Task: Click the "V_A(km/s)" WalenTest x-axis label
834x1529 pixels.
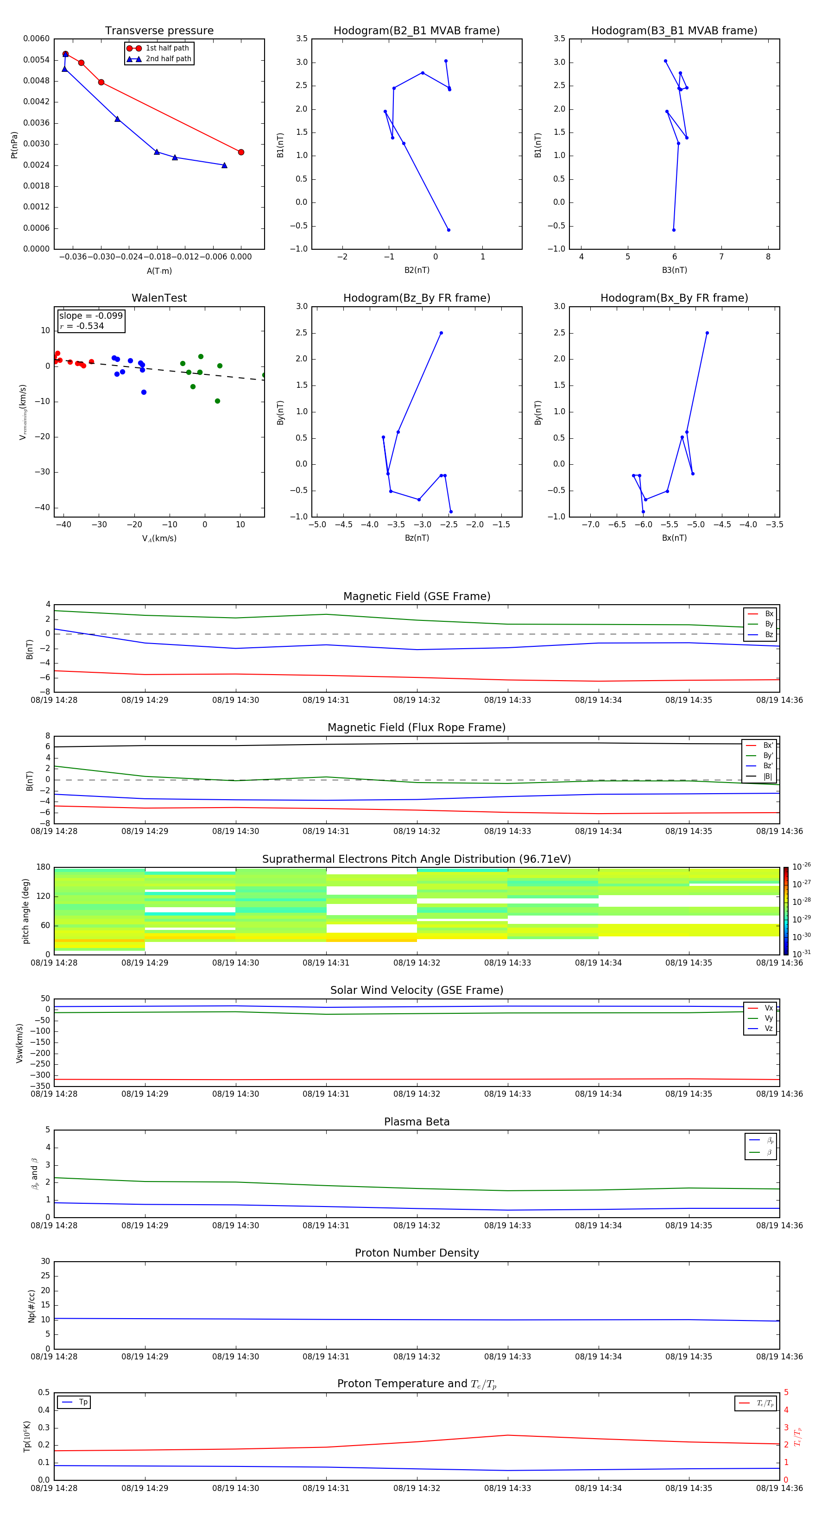Action: point(159,538)
